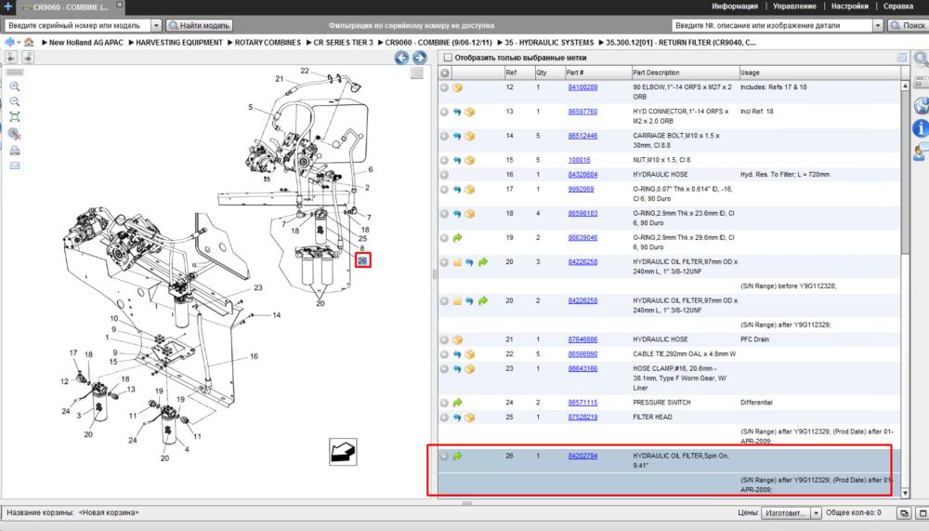The height and width of the screenshot is (531, 929).
Task: Click 'Поиск' search button
Action: click(909, 25)
